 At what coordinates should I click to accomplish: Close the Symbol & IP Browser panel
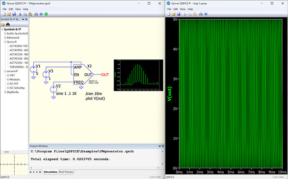pyautogui.click(x=26, y=19)
